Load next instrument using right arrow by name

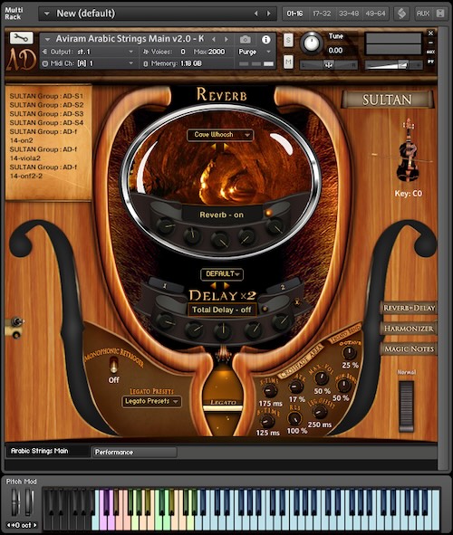(226, 39)
